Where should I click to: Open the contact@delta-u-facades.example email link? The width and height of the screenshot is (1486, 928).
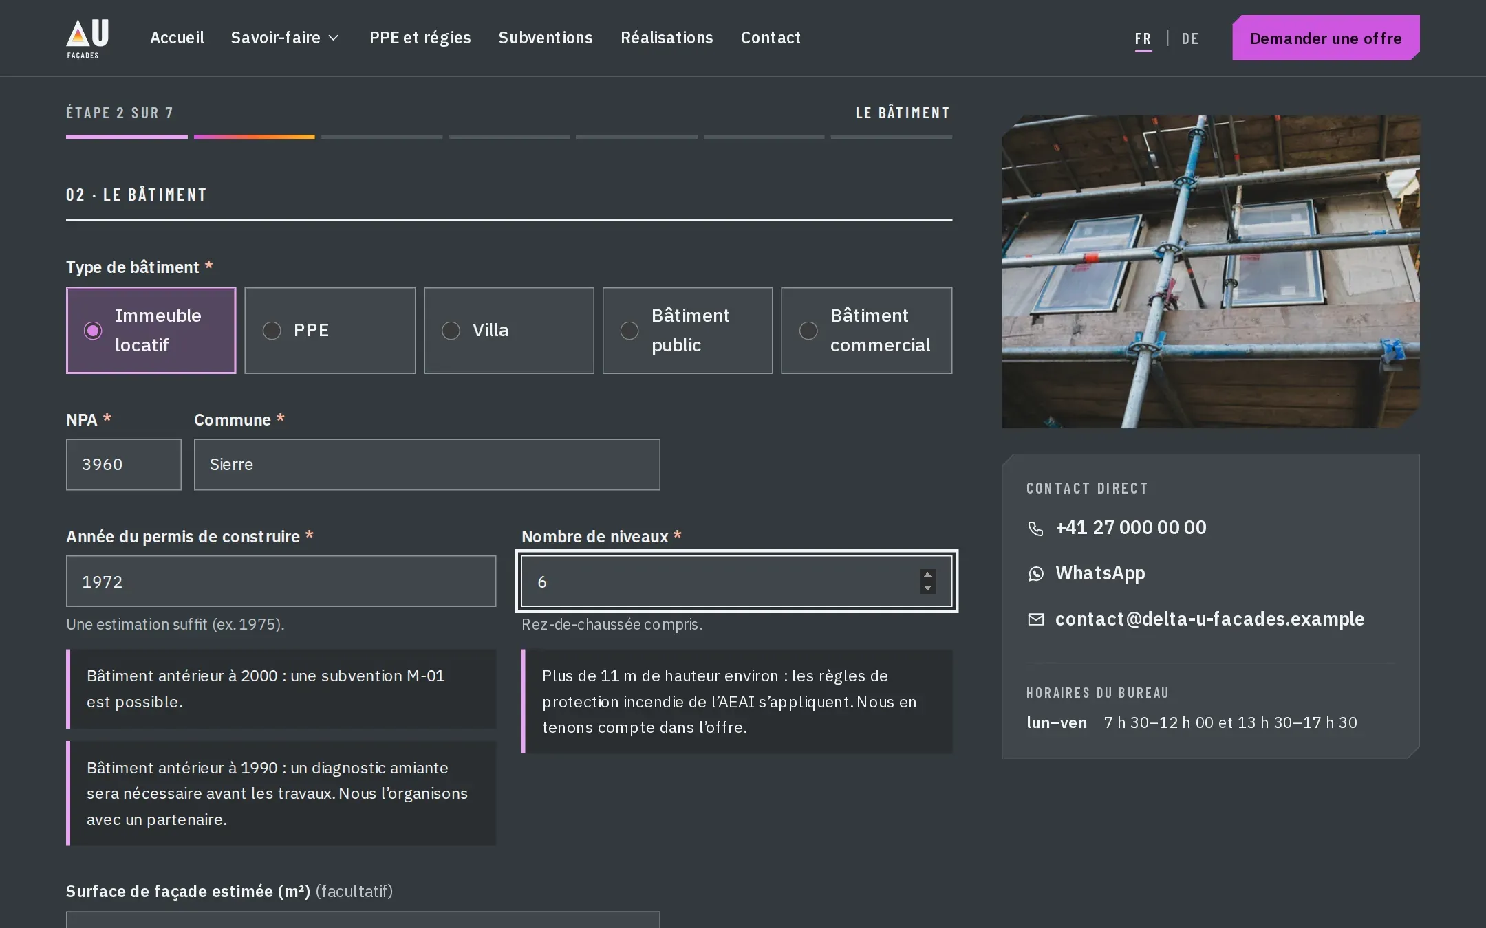tap(1209, 619)
